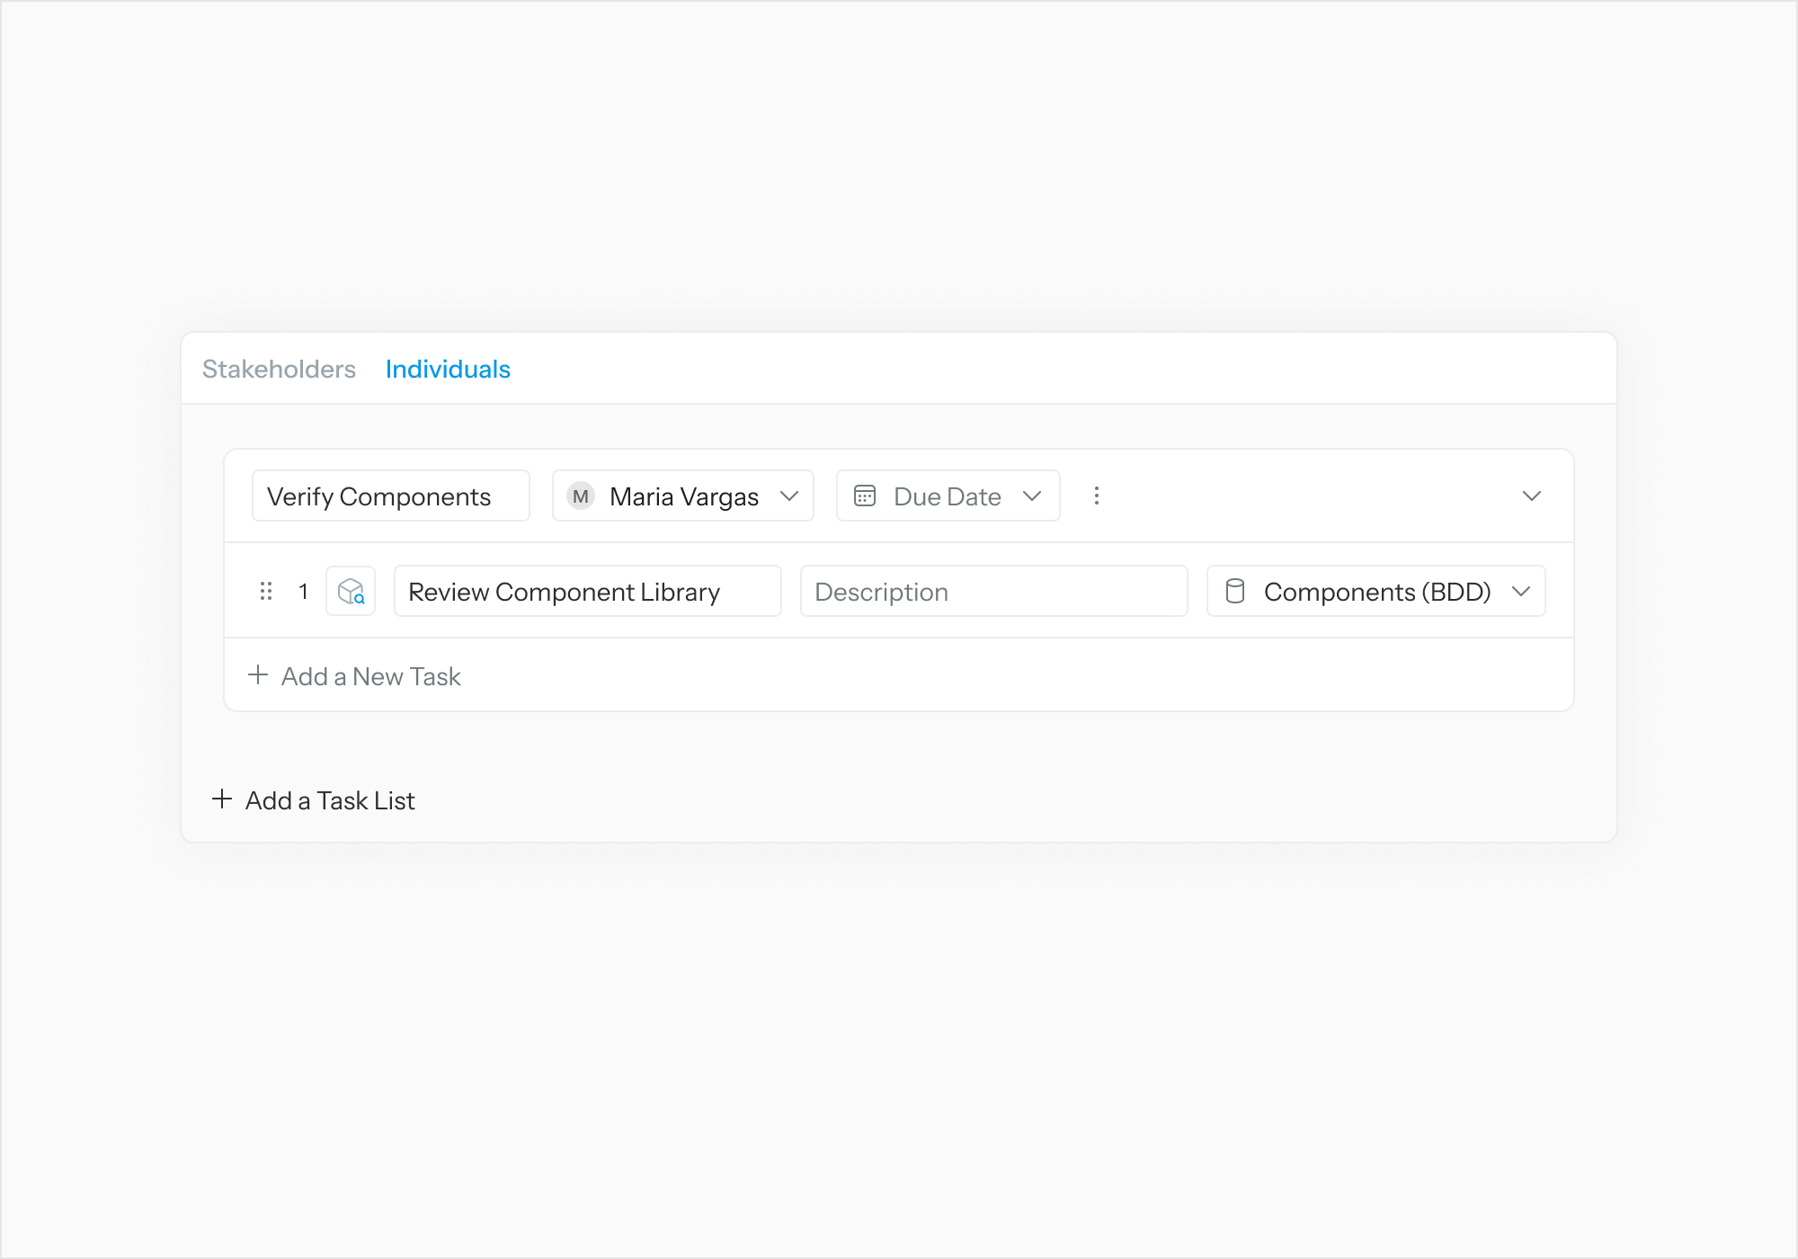The width and height of the screenshot is (1798, 1259).
Task: Click Add a Task List
Action: pos(330,800)
